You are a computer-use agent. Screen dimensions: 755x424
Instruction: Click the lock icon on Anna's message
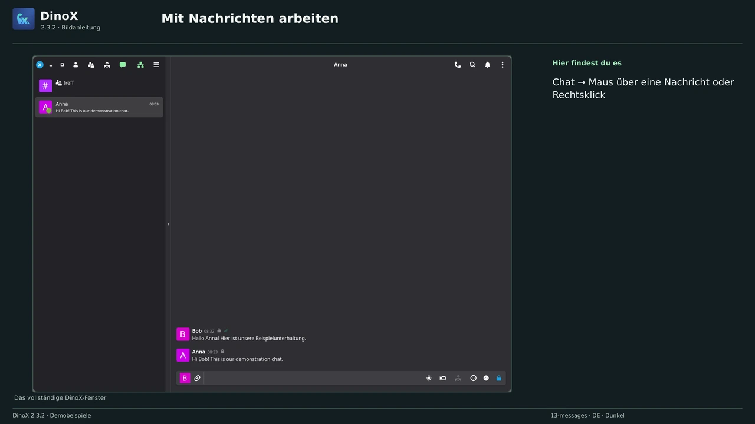click(x=222, y=352)
